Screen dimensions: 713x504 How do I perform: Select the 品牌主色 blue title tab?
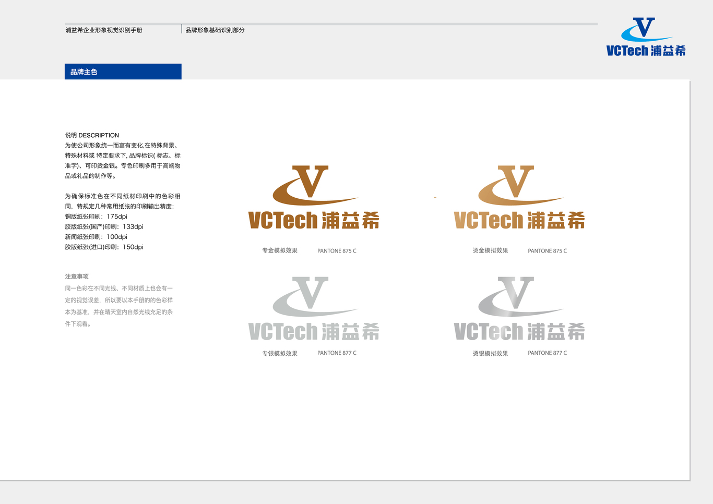coord(123,71)
